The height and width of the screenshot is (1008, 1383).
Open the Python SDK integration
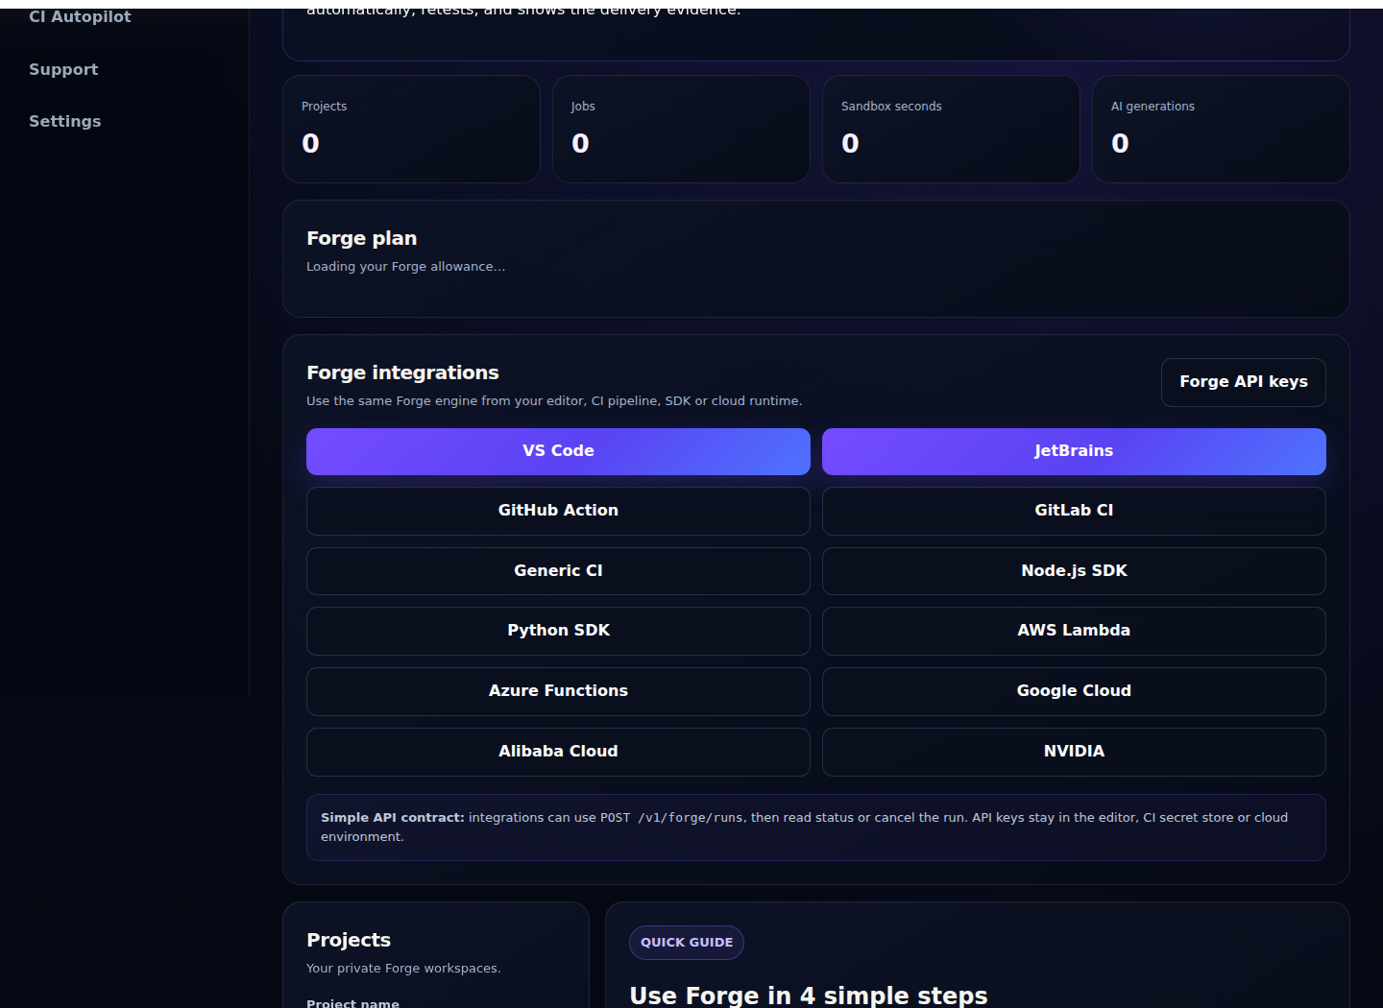coord(558,631)
